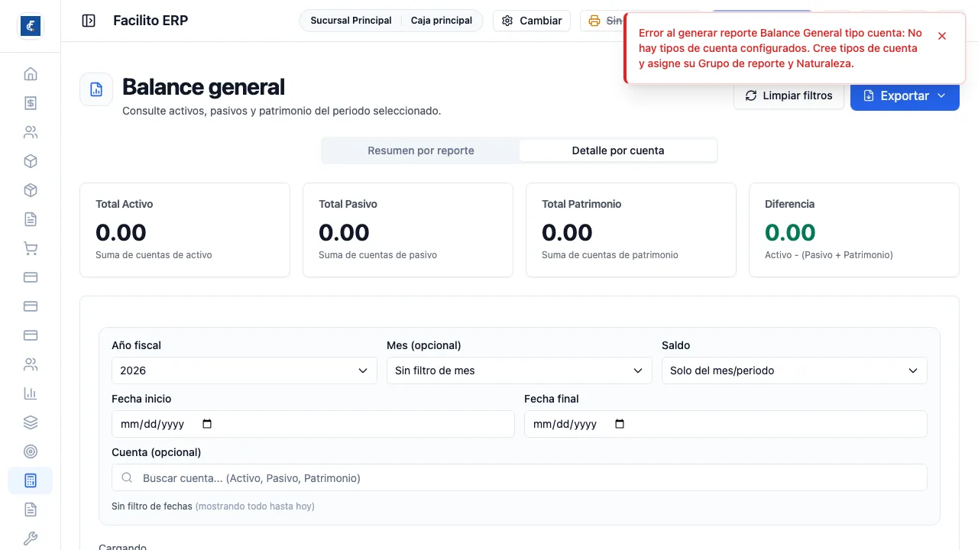This screenshot has width=978, height=550.
Task: Open the shopping cart sidebar icon
Action: tap(31, 248)
